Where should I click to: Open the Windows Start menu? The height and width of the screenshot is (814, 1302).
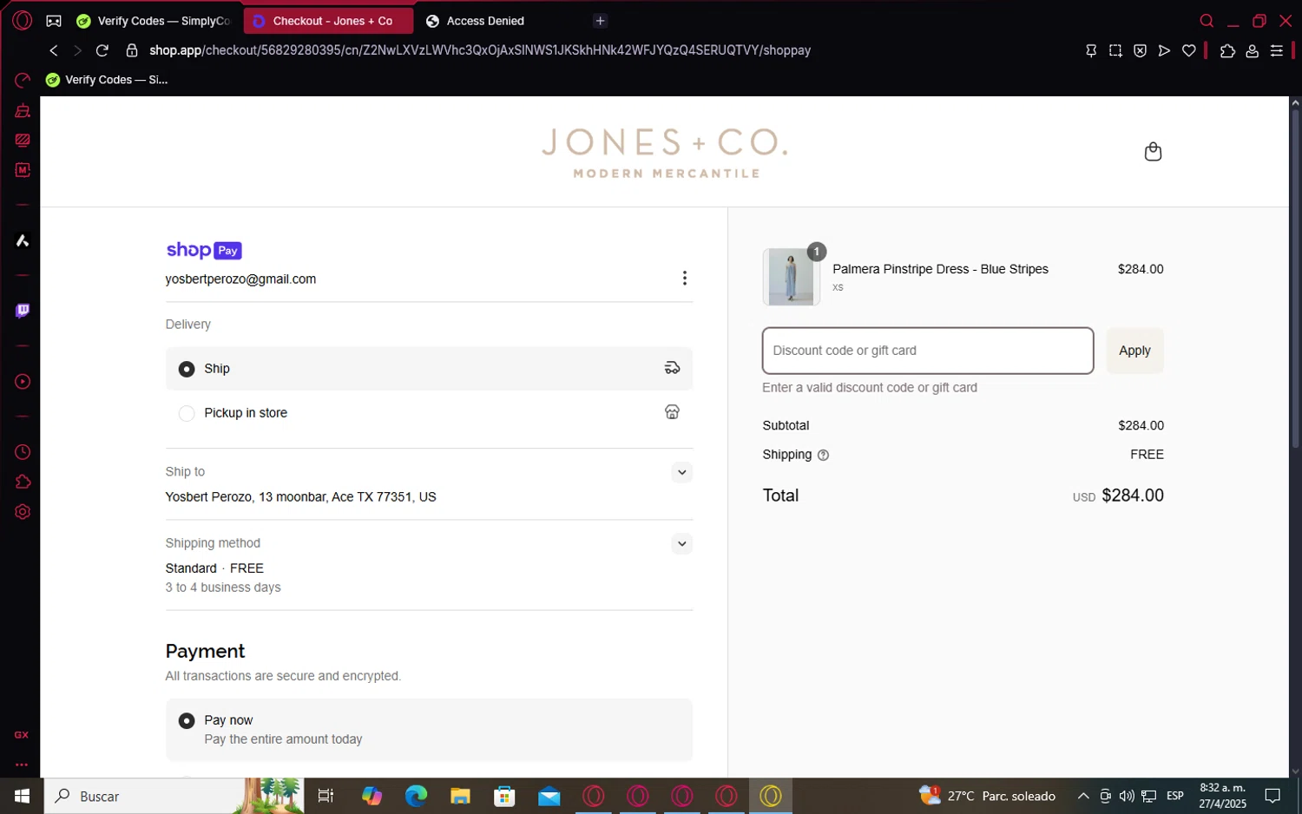click(x=22, y=796)
